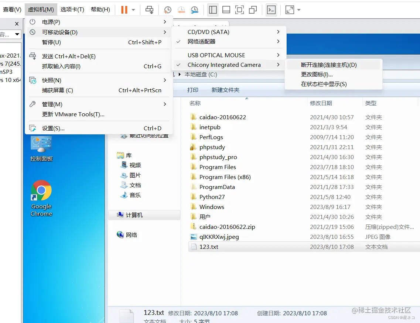Click 断开连接(连接主机)(D) option
Image resolution: width=420 pixels, height=323 pixels.
point(334,65)
